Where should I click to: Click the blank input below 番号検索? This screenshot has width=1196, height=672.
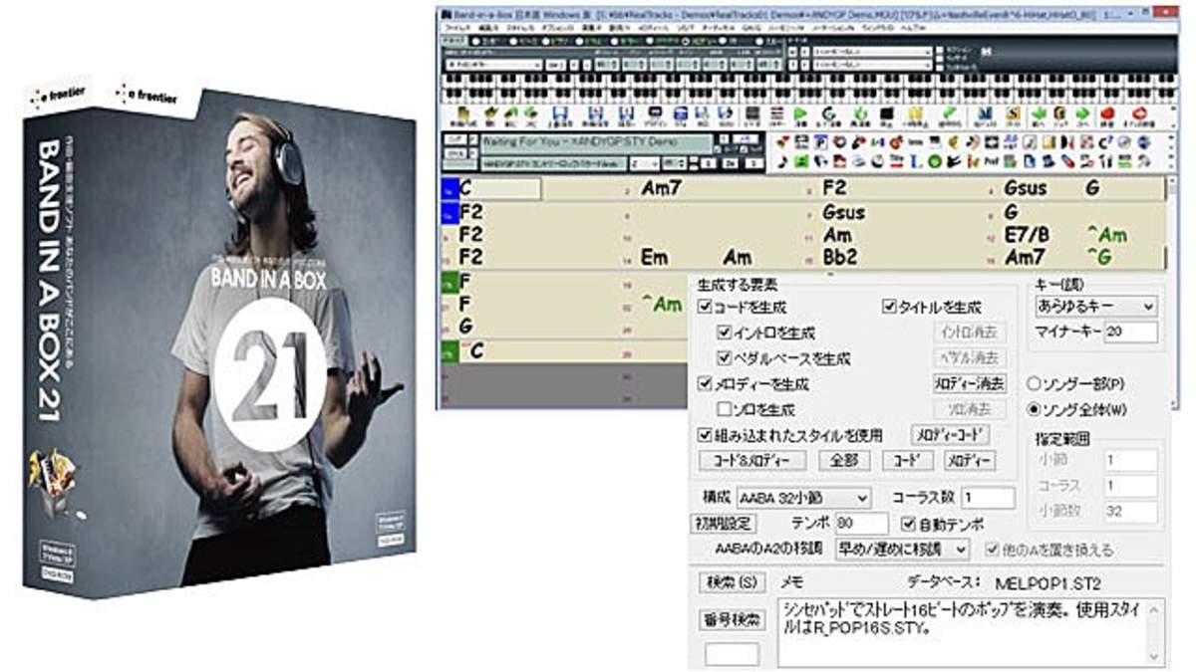(733, 653)
